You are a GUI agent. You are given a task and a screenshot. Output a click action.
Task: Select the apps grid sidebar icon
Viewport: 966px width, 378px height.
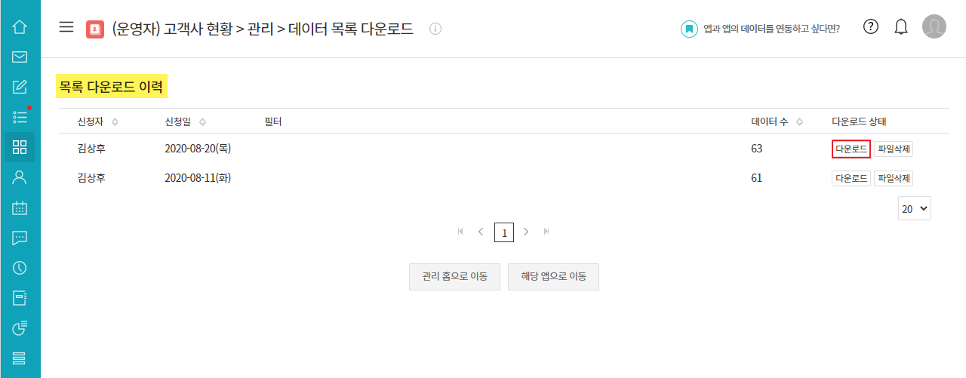20,147
